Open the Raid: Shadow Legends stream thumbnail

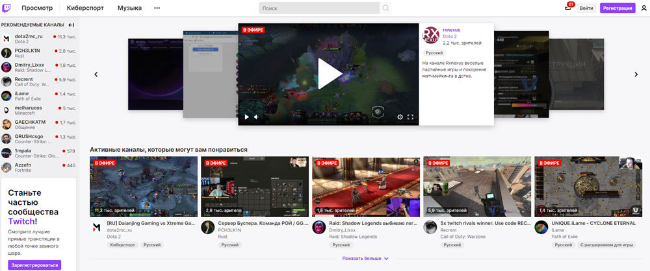tap(366, 187)
